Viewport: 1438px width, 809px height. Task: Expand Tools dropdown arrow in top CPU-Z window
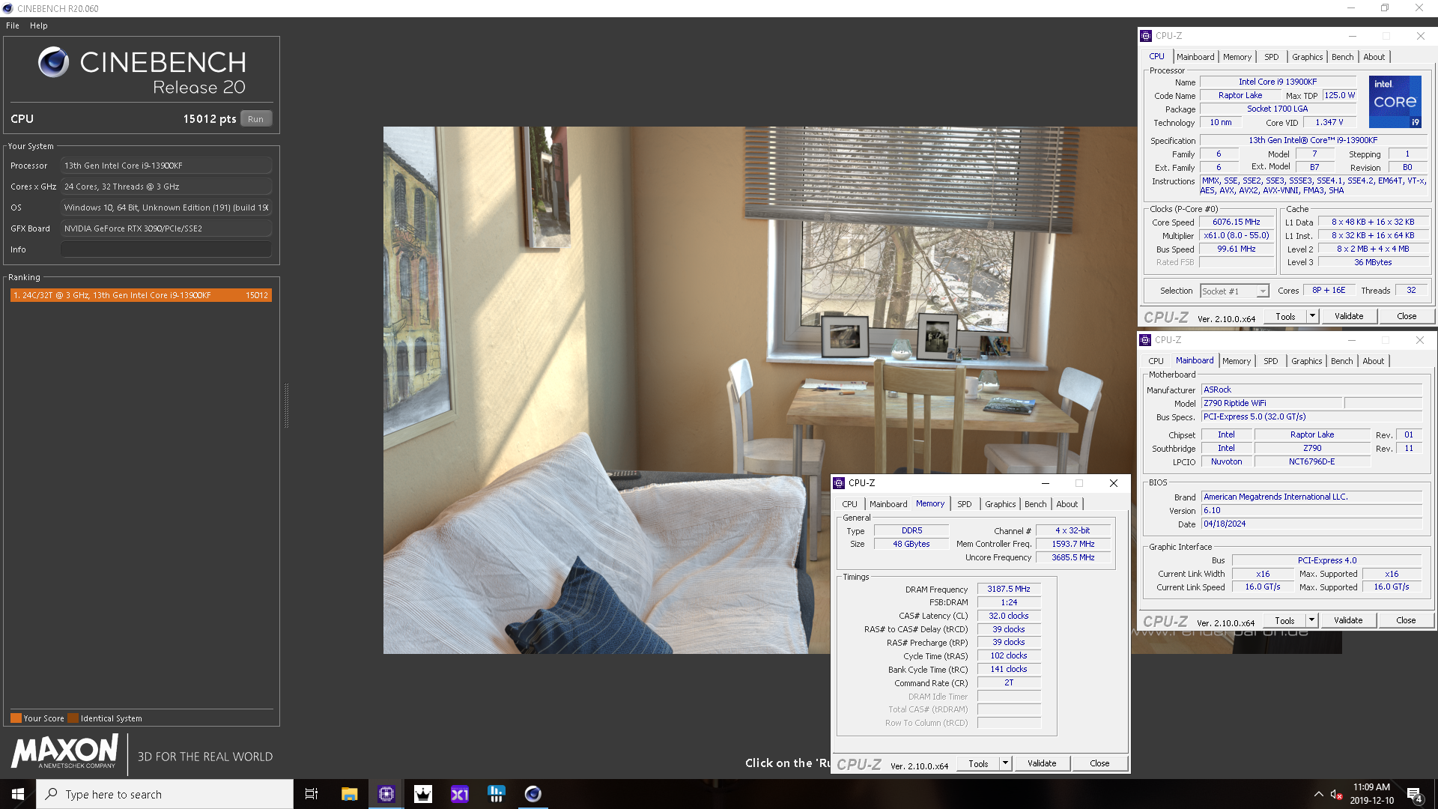(x=1312, y=316)
